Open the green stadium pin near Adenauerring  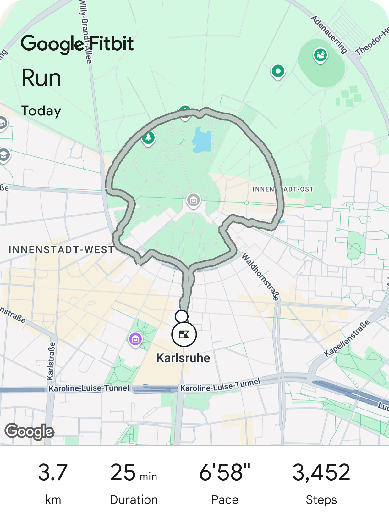(x=320, y=56)
